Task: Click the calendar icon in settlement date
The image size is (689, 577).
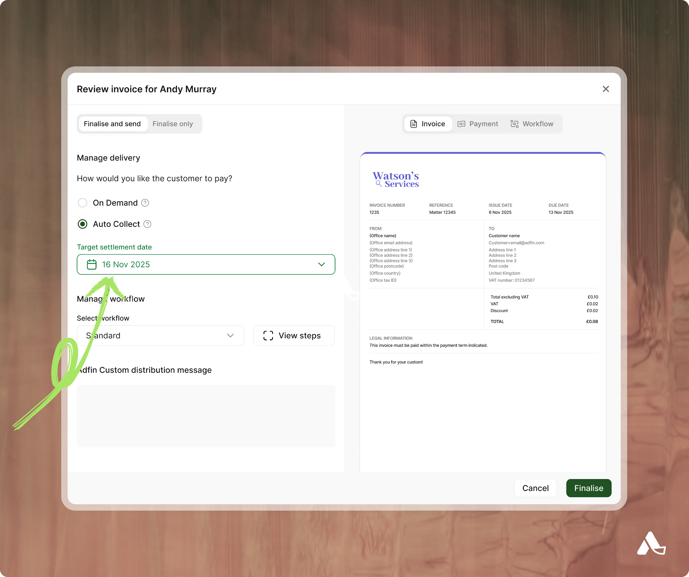Action: (x=92, y=265)
